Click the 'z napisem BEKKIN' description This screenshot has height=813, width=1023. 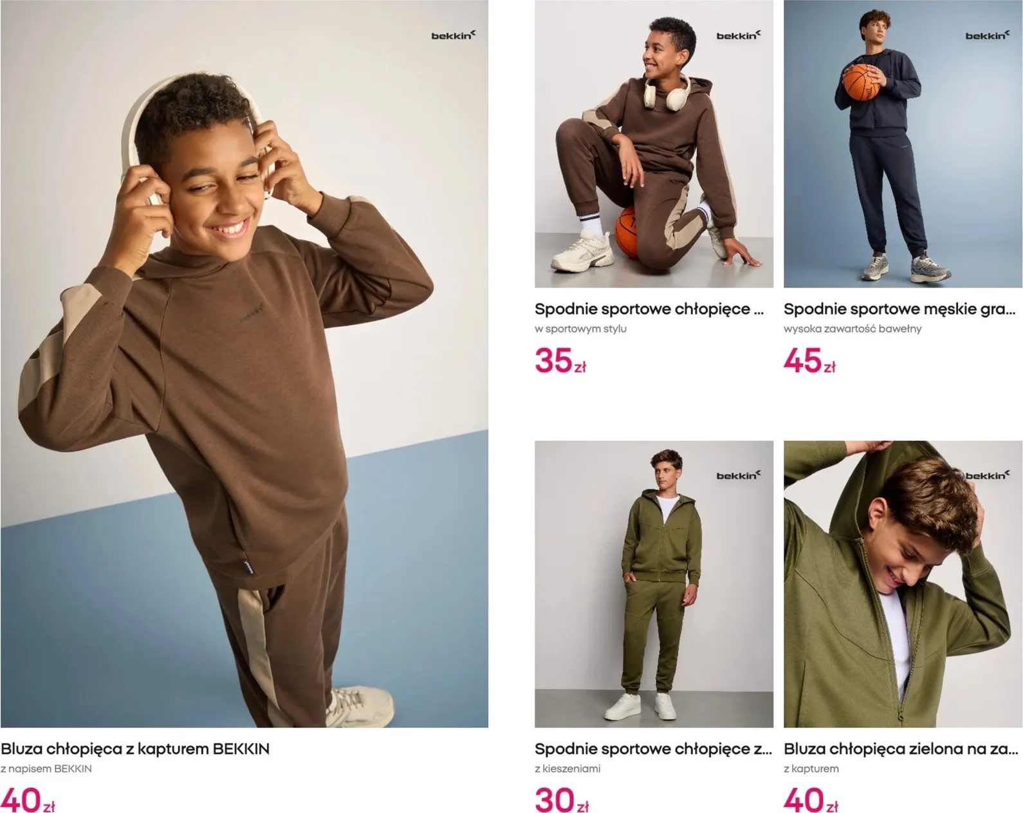click(46, 769)
